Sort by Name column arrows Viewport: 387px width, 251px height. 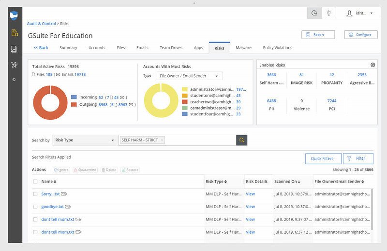tap(55, 181)
